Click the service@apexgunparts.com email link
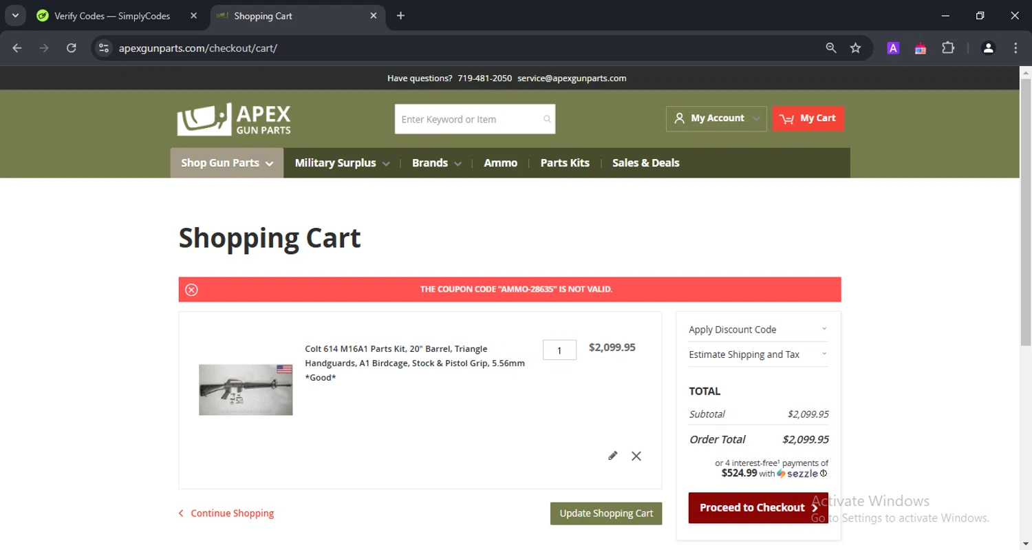 point(572,78)
